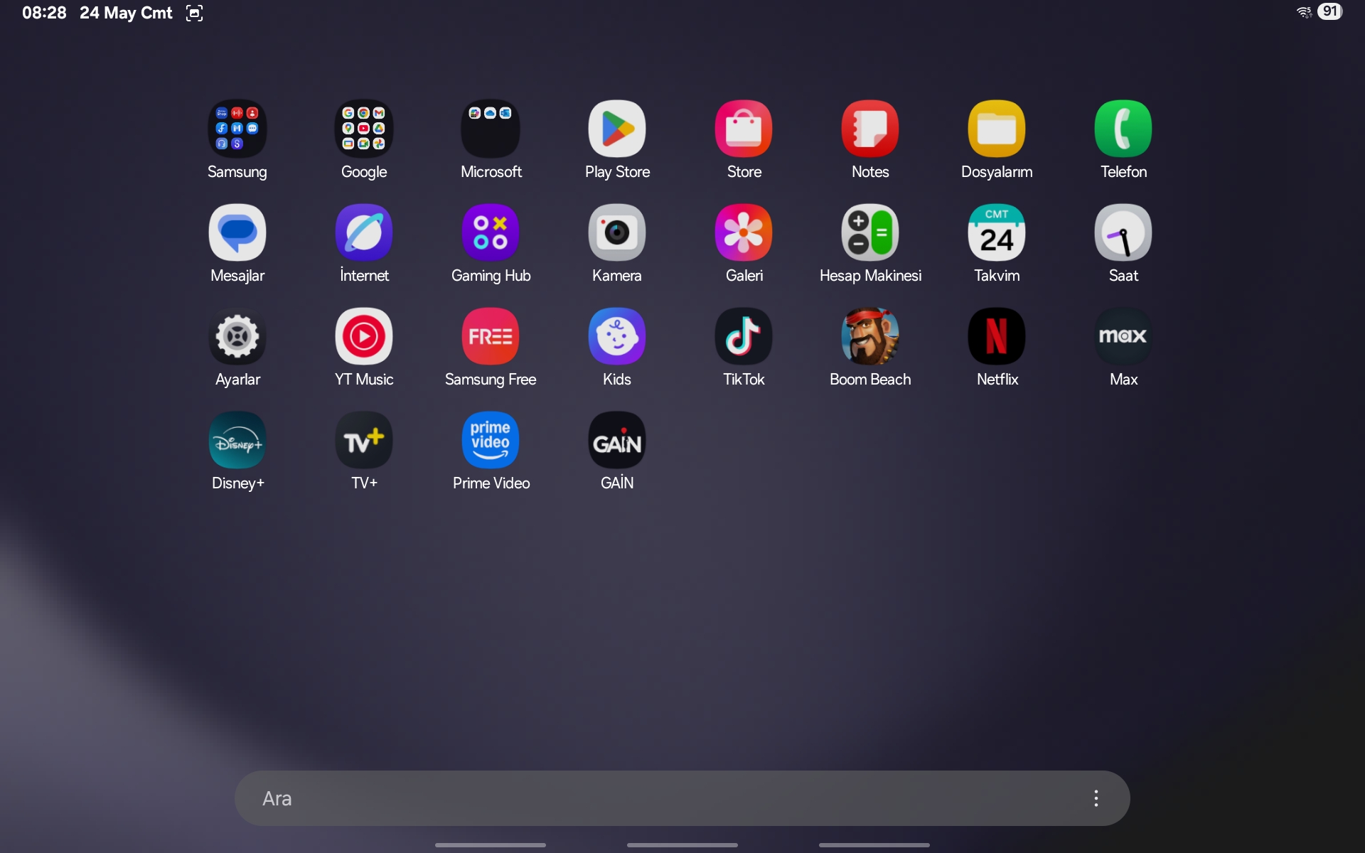The height and width of the screenshot is (853, 1365).
Task: Launch the Boom Beach game
Action: [x=870, y=336]
